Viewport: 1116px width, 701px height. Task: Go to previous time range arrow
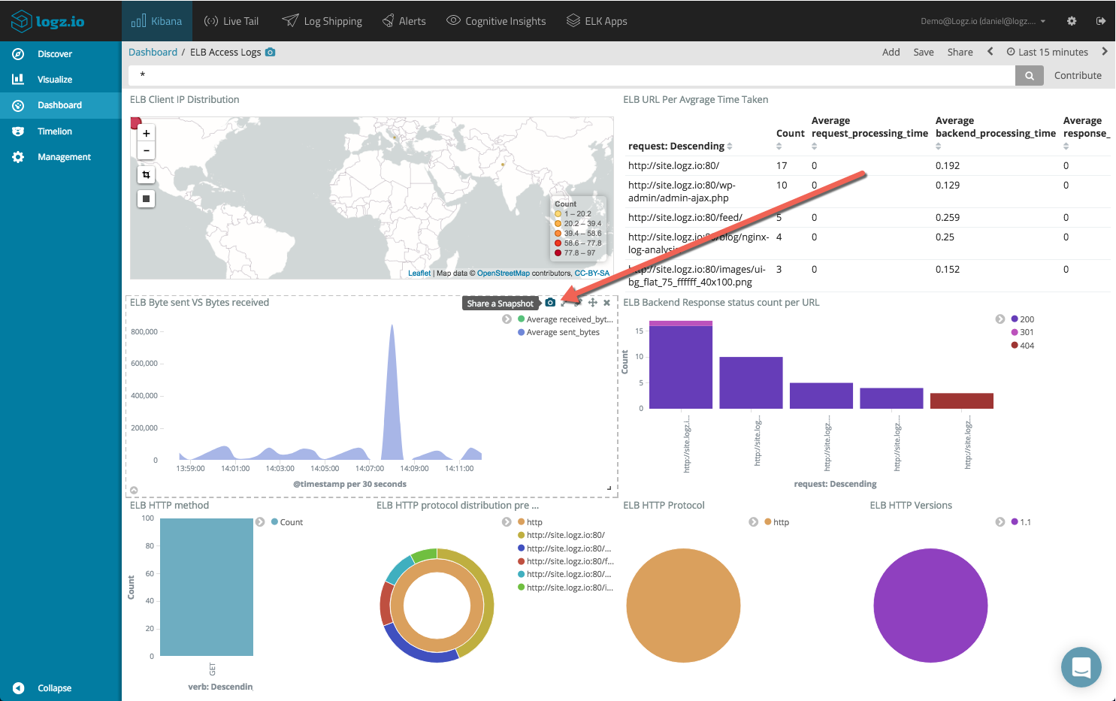tap(990, 52)
